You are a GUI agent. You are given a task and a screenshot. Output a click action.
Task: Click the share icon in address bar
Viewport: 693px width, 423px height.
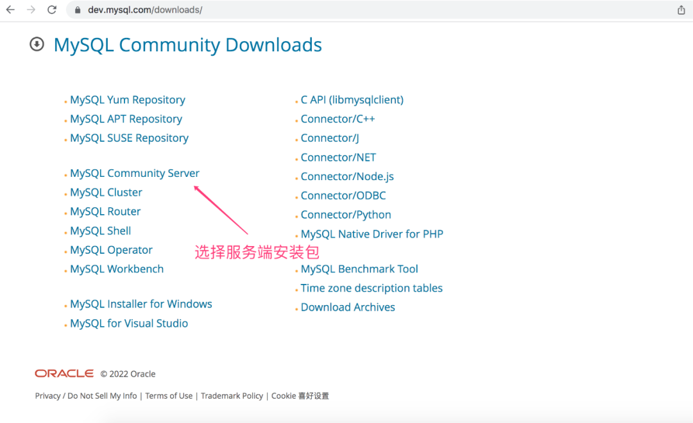coord(681,10)
